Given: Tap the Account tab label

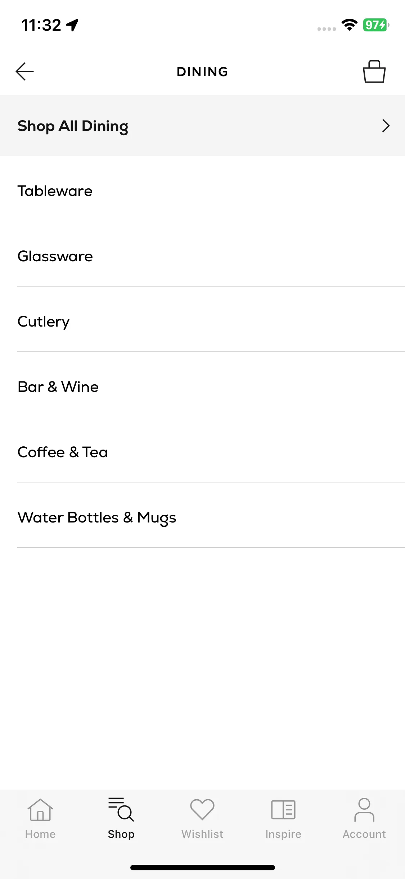Looking at the screenshot, I should click(364, 834).
